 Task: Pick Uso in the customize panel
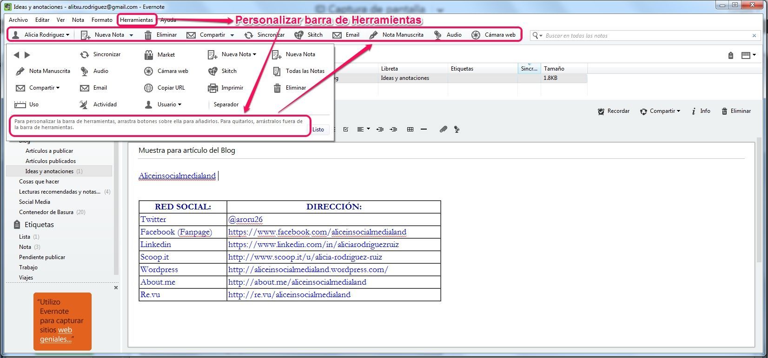pos(26,105)
